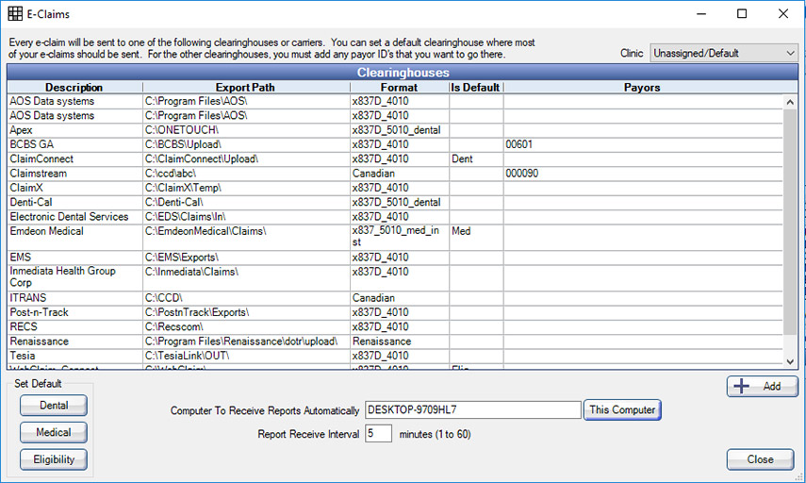Select the Emdeon Medical row
This screenshot has height=483, width=806.
(395, 237)
